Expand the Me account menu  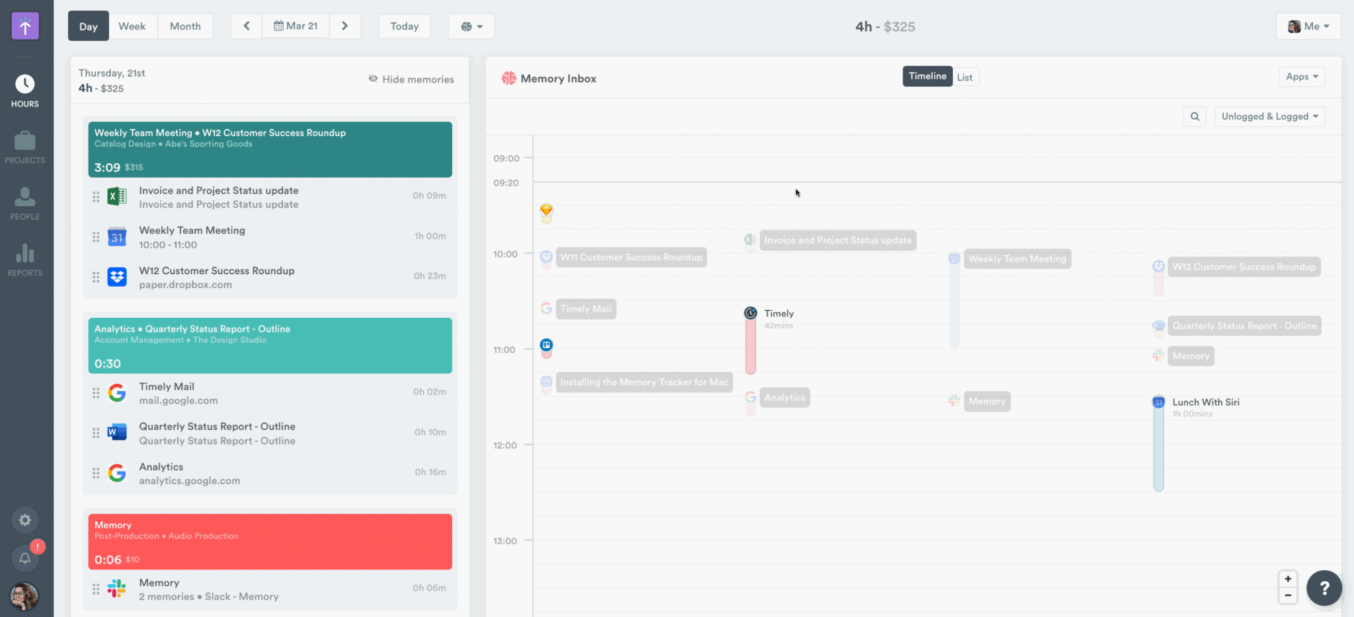pos(1308,26)
